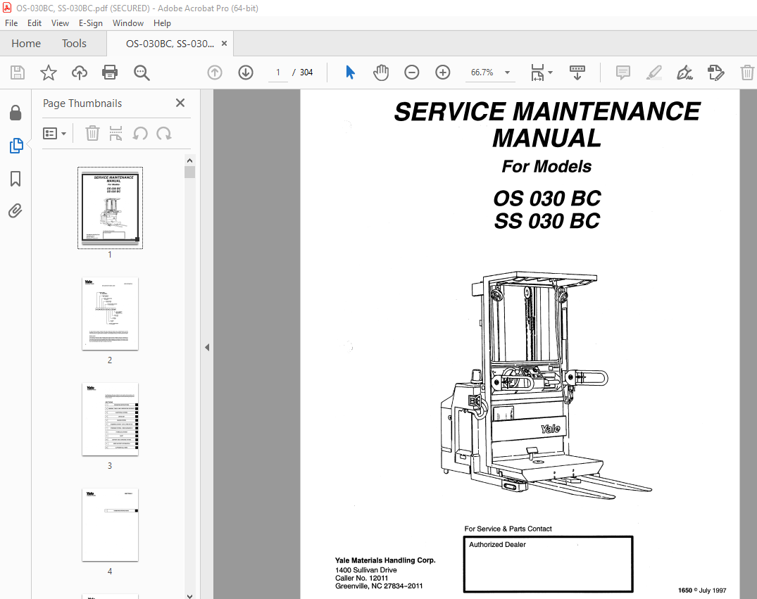Collapse the navigation pane arrow
Screen dimensions: 757x599
tap(206, 347)
